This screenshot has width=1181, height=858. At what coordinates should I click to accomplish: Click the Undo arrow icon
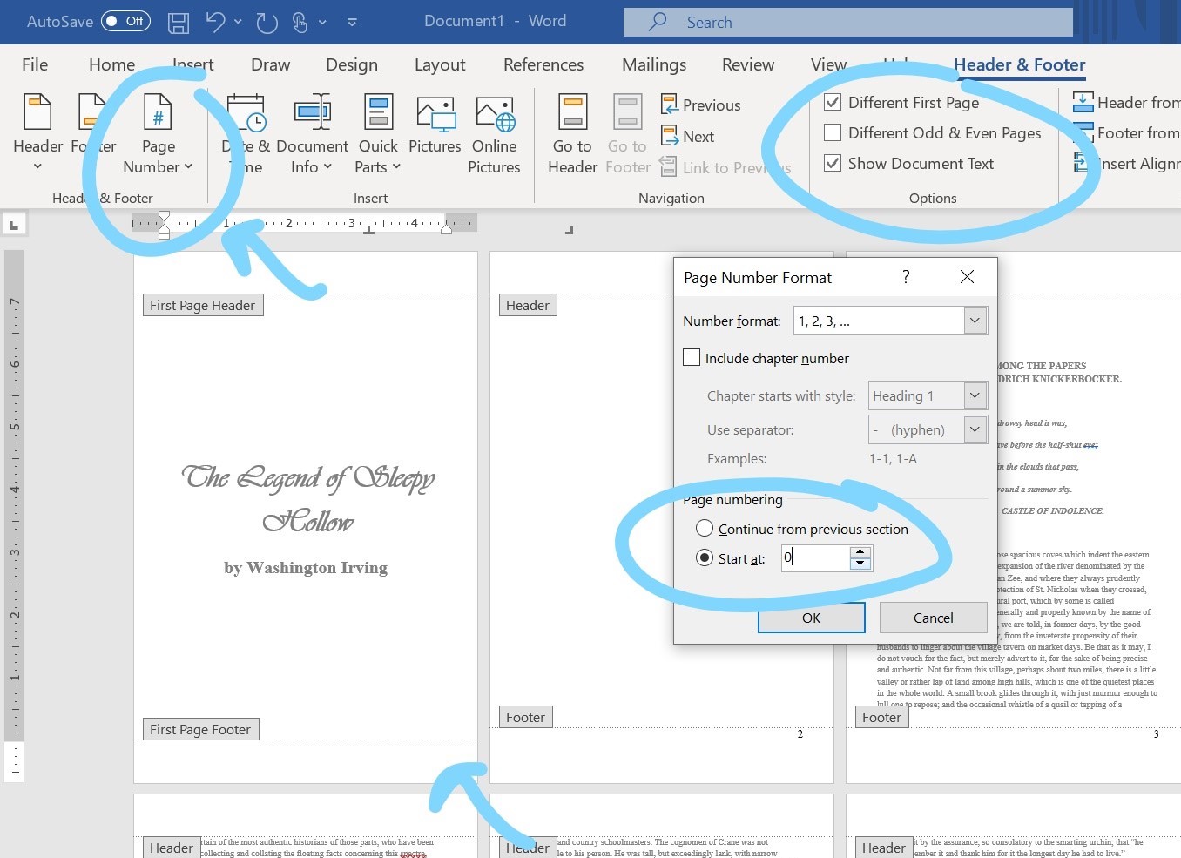[x=215, y=23]
